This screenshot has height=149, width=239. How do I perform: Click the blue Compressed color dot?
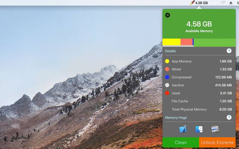[167, 77]
